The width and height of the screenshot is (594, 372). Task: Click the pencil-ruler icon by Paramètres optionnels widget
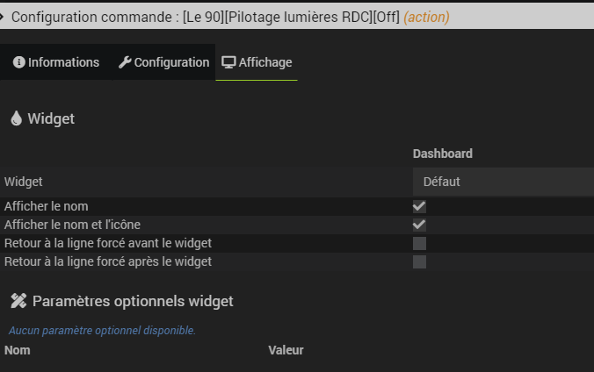tap(18, 301)
